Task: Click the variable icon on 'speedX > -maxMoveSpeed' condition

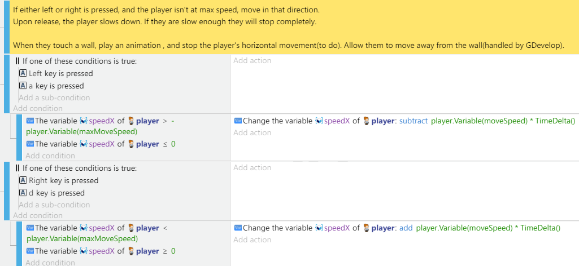Action: click(x=31, y=121)
